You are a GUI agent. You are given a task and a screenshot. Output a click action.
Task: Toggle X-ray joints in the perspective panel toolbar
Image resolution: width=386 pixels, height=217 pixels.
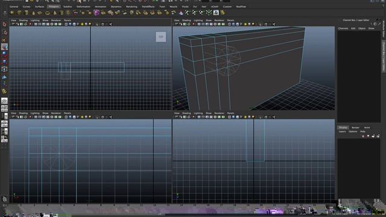coord(274,24)
